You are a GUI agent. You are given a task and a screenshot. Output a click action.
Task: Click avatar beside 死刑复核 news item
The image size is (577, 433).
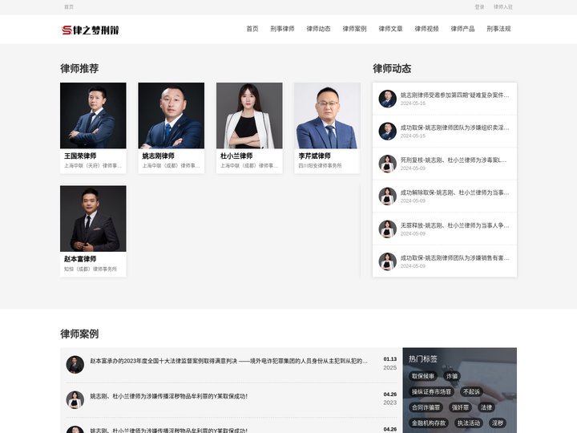[388, 164]
